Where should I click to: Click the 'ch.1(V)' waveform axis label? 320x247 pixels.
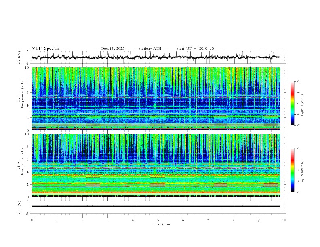[19, 57]
